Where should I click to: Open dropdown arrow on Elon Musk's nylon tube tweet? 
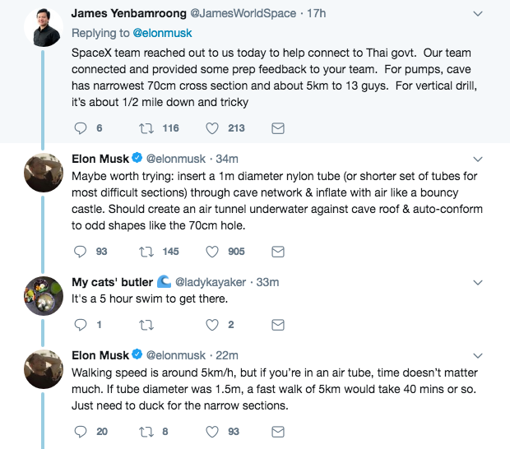click(x=478, y=158)
